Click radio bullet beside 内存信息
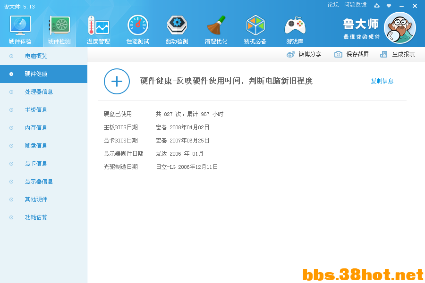This screenshot has width=425, height=283. (11, 127)
